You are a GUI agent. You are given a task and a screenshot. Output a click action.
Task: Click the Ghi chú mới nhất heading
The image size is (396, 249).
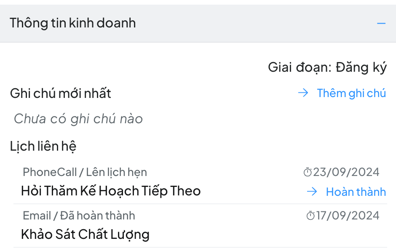[61, 93]
